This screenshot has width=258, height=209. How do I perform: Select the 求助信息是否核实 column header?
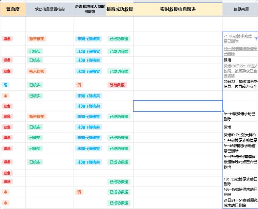(x=50, y=9)
